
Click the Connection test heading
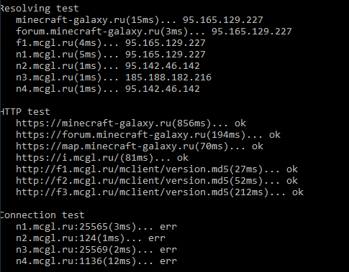[42, 215]
